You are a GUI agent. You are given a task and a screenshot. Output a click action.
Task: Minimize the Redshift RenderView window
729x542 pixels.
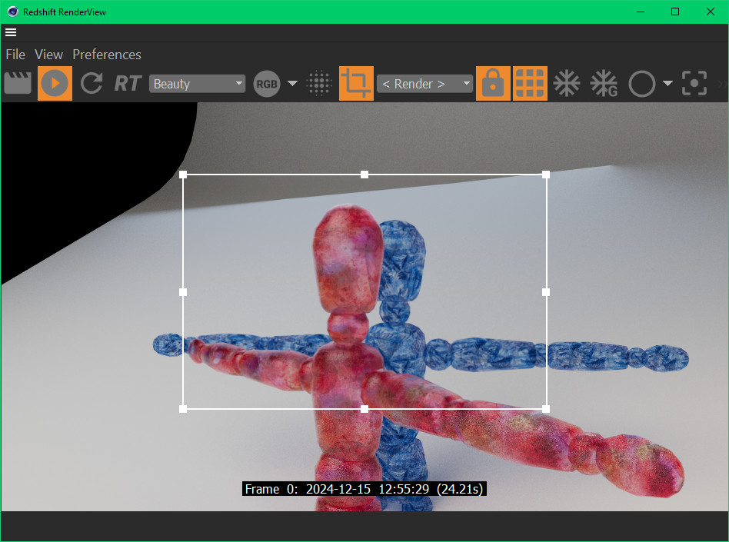[641, 12]
